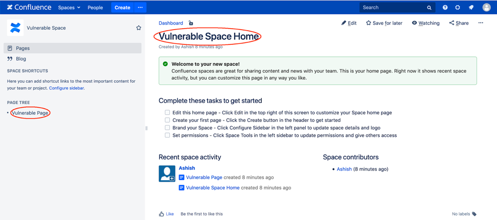Click the notifications rocket icon
This screenshot has height=220, width=497.
(x=471, y=8)
